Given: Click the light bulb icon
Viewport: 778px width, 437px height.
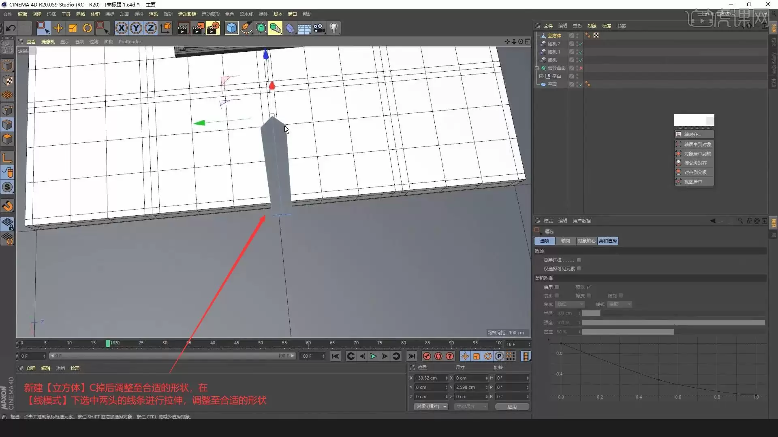Looking at the screenshot, I should [x=334, y=28].
